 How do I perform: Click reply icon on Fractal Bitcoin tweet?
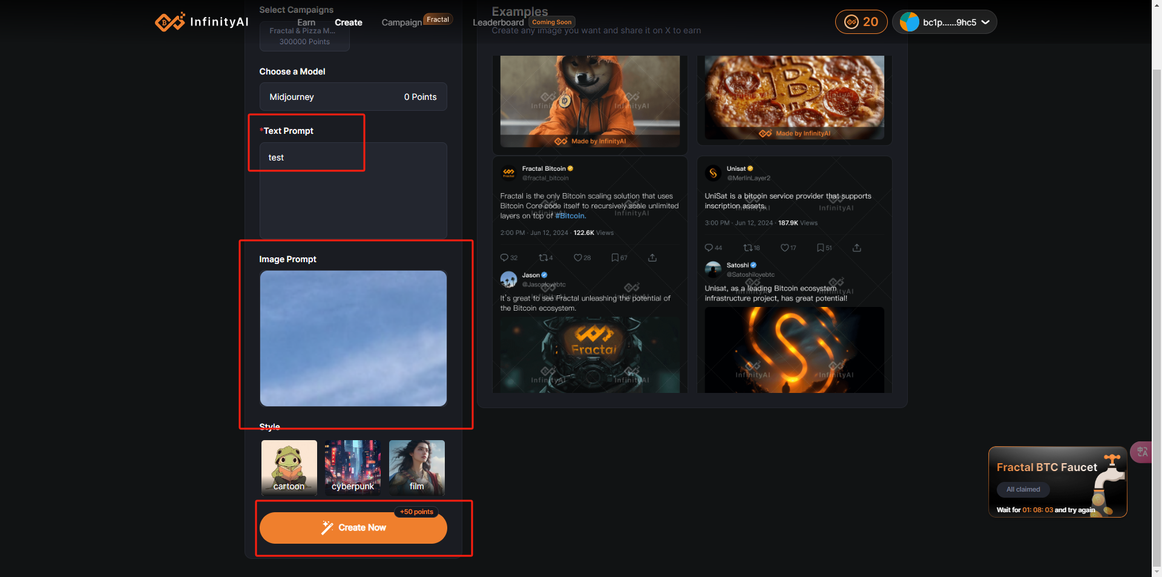pyautogui.click(x=504, y=257)
